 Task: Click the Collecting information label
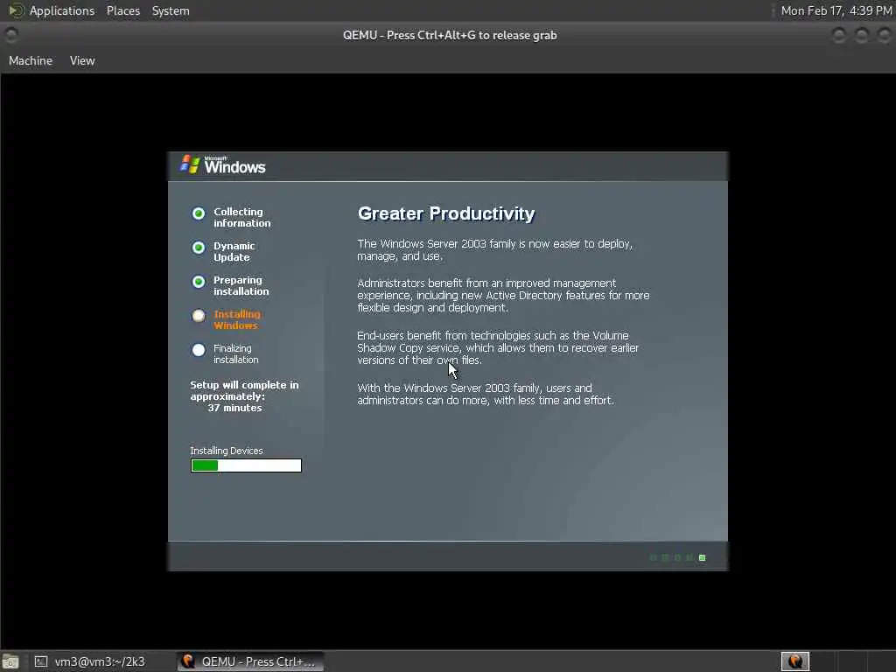click(242, 217)
